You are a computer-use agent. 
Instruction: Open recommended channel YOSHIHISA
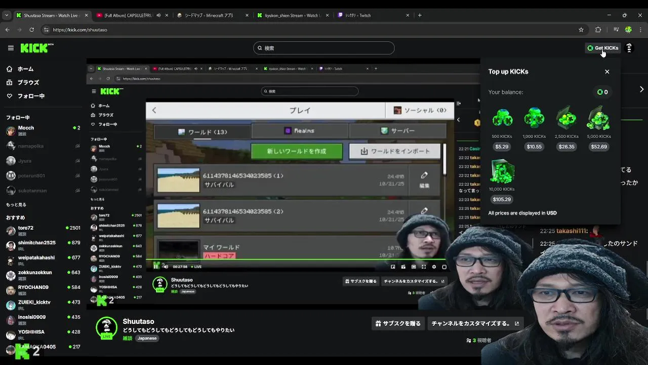(43, 335)
